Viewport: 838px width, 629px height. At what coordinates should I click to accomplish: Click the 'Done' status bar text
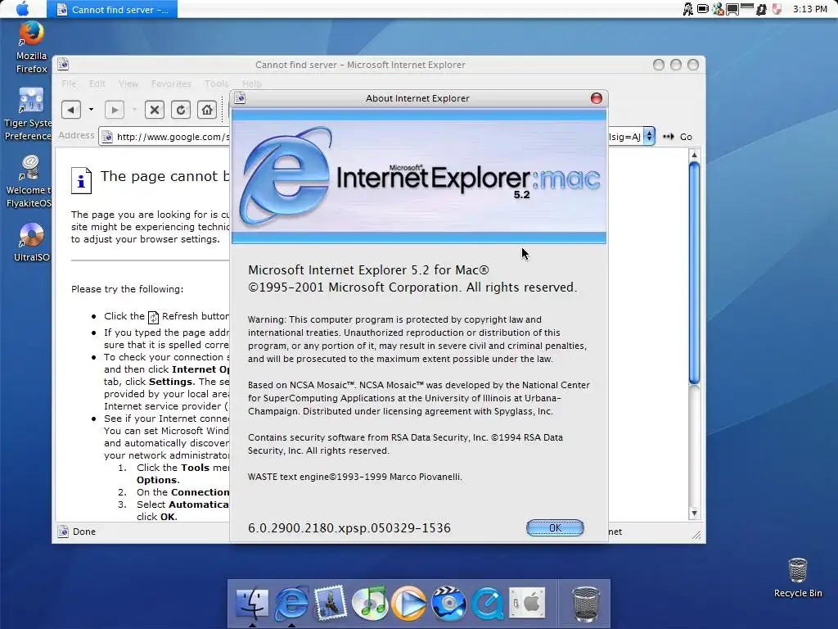(84, 532)
